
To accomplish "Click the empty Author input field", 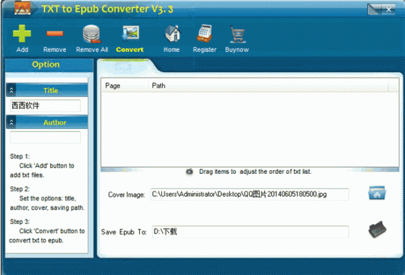I will 45,137.
